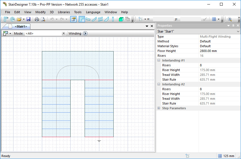Open print preview magnifier icon
The height and width of the screenshot is (159, 241).
(43, 19)
